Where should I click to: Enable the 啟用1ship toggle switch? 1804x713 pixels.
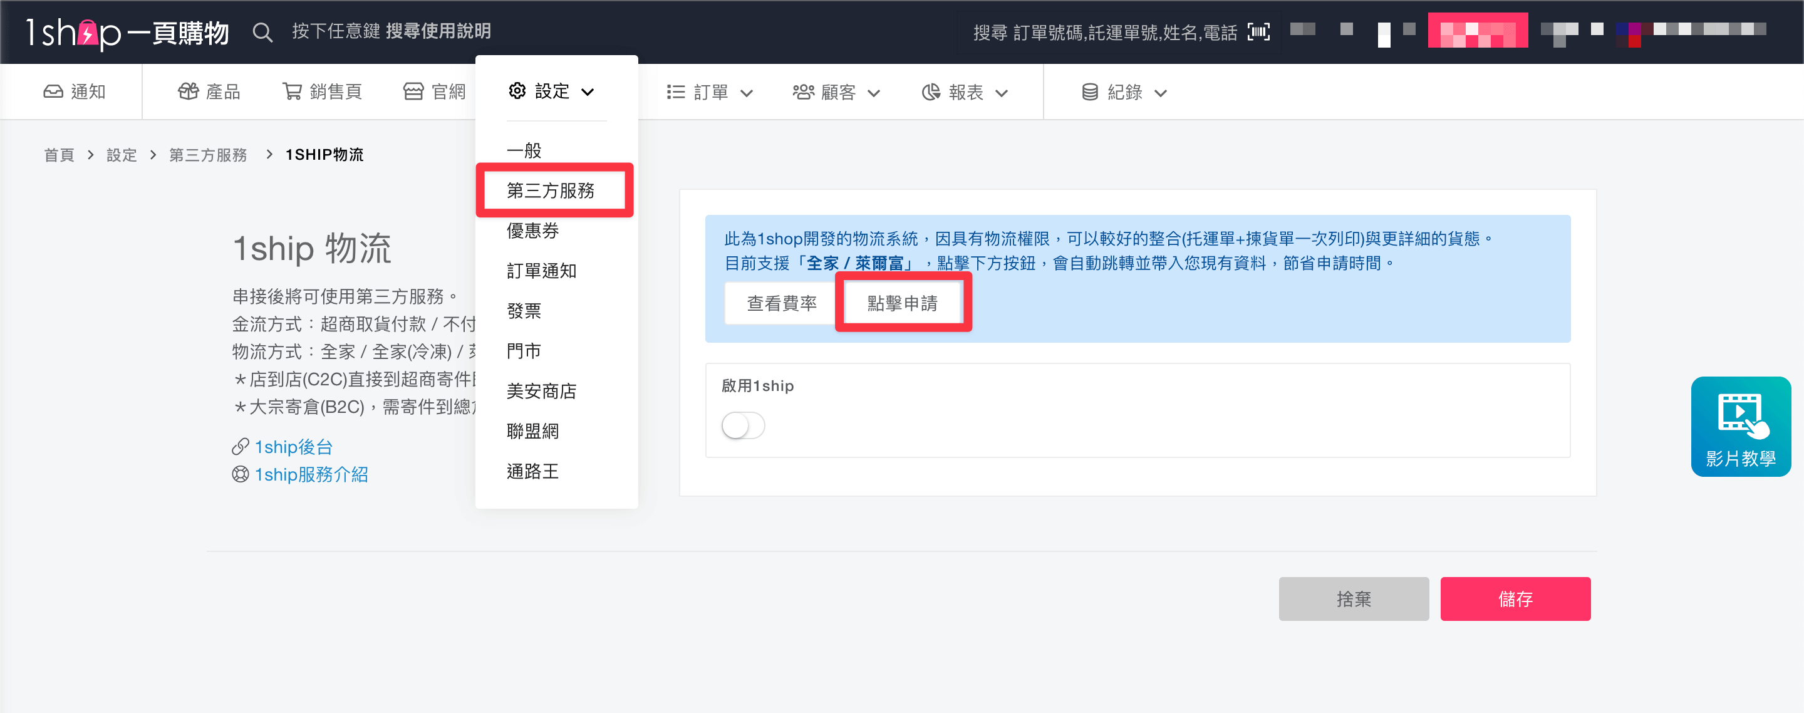(743, 425)
